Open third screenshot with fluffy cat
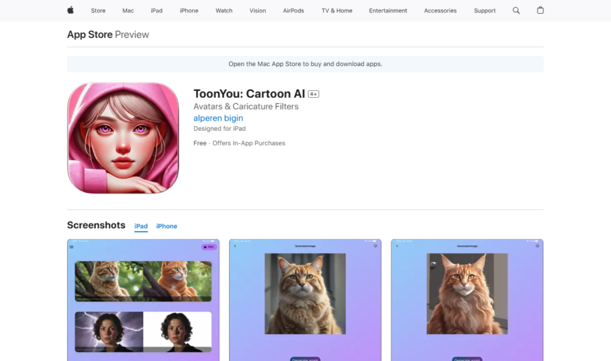611x361 pixels. coord(467,300)
